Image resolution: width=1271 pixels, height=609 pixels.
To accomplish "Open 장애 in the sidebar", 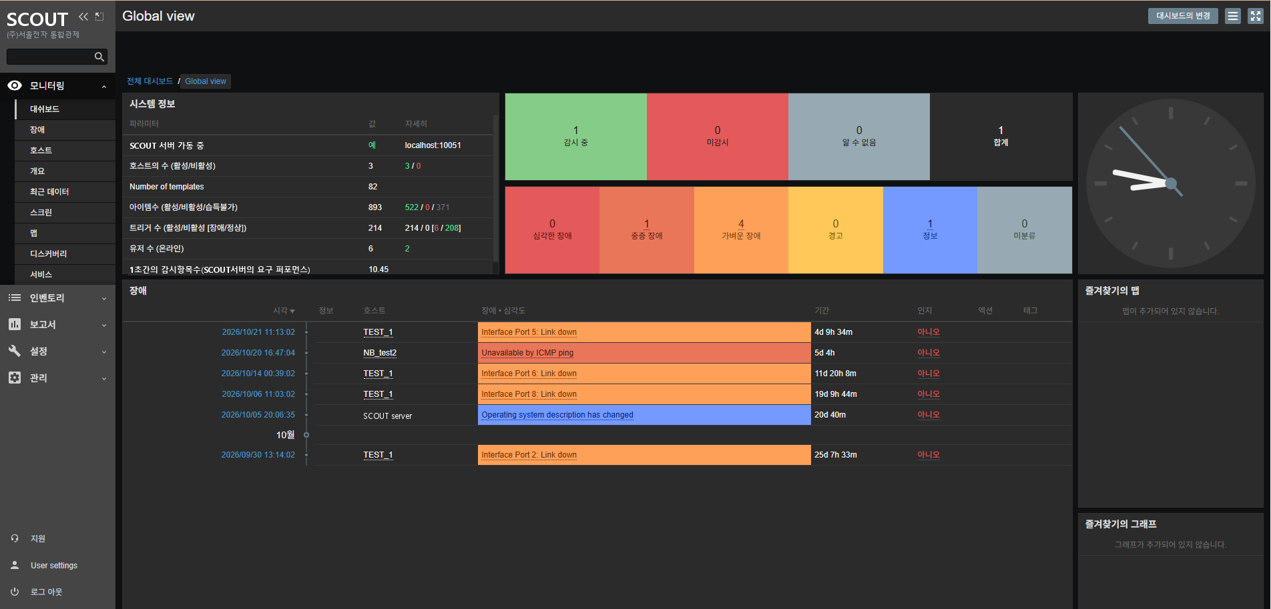I will point(65,129).
